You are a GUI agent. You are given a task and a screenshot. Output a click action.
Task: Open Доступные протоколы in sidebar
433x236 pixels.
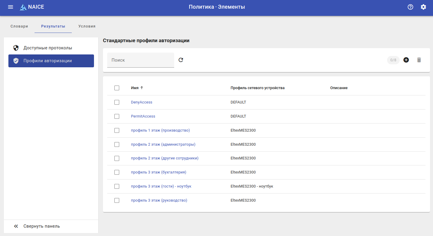point(48,48)
